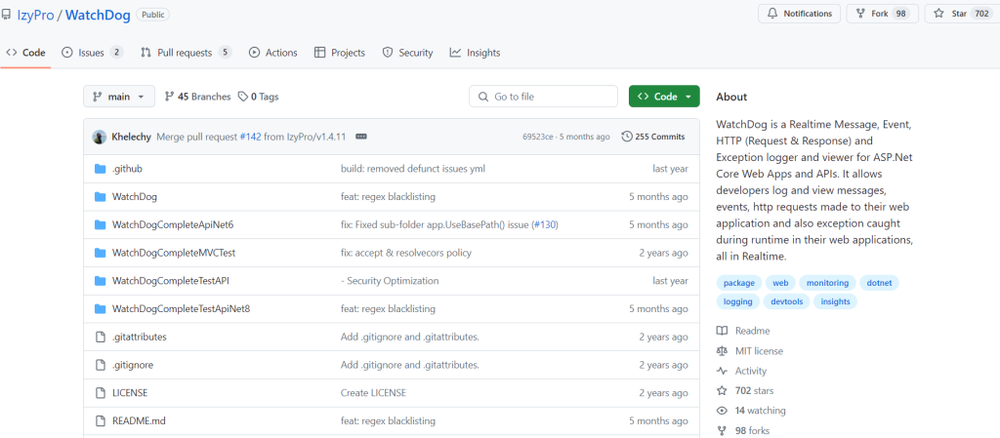Click WatchDogCompleteTestAPI folder icon

point(100,281)
